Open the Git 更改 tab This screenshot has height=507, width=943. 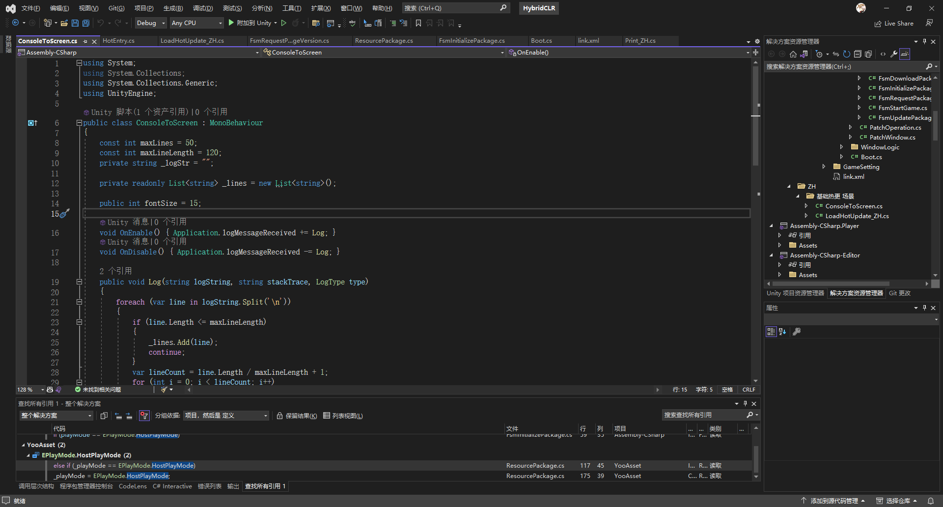(899, 293)
